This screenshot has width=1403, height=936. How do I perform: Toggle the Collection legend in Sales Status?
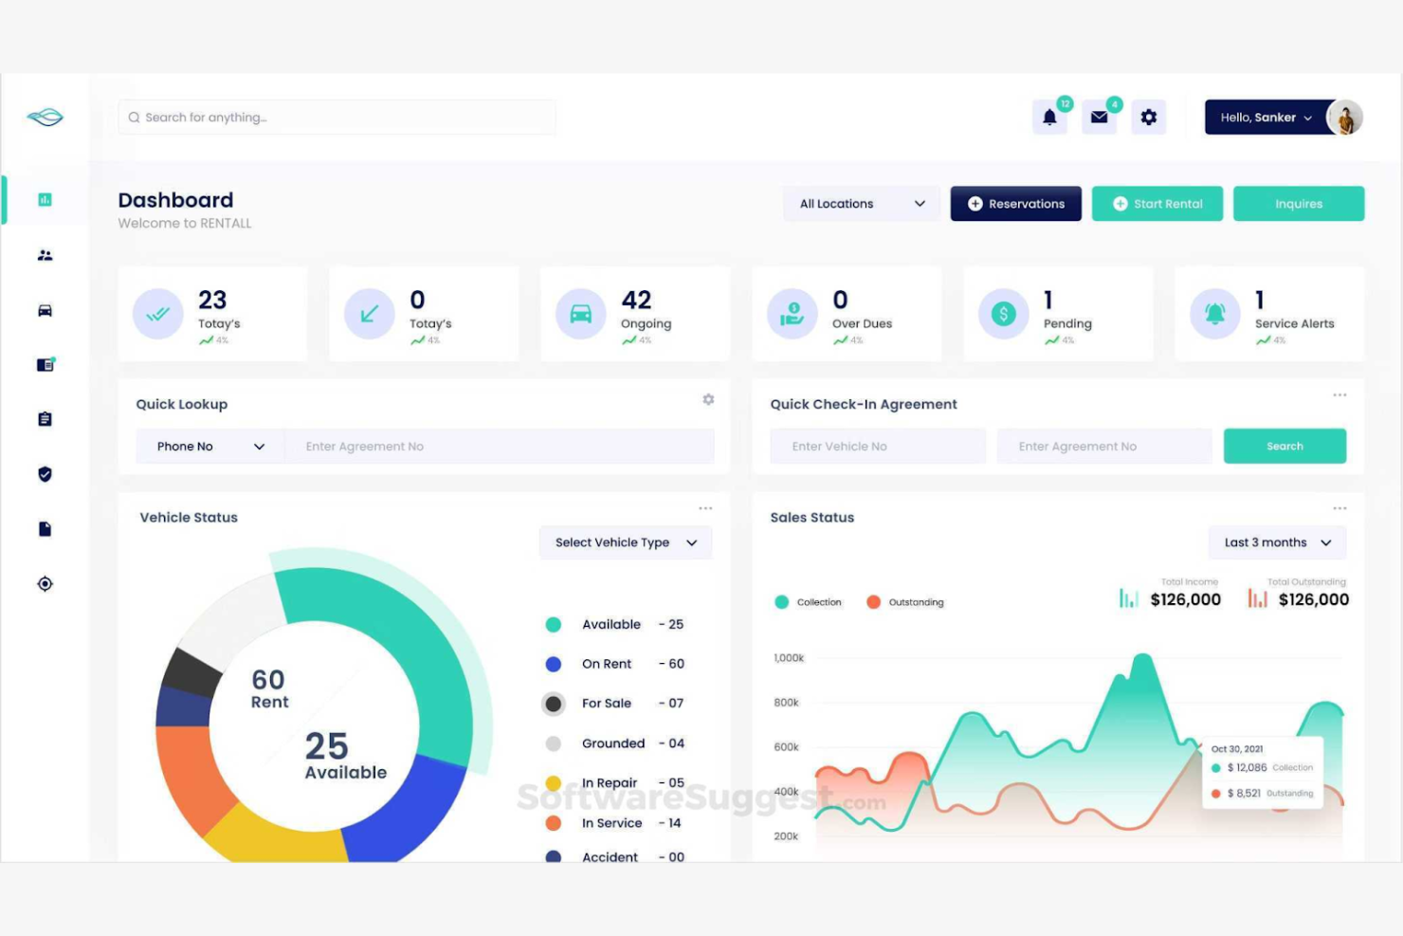[808, 601]
